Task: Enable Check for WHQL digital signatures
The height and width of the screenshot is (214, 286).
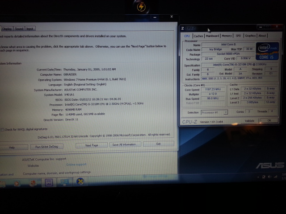Action: [x=2, y=130]
